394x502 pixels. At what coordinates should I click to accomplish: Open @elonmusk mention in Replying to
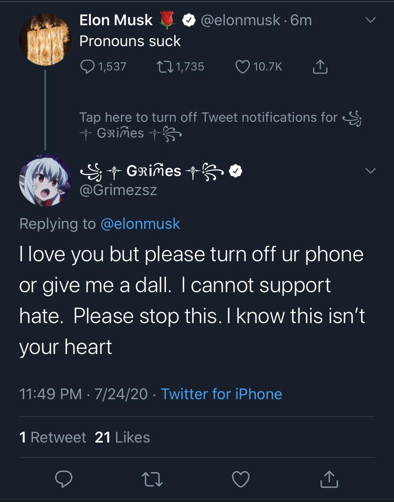click(x=140, y=224)
